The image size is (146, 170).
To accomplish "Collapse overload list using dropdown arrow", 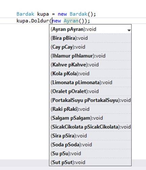I will tap(129, 30).
